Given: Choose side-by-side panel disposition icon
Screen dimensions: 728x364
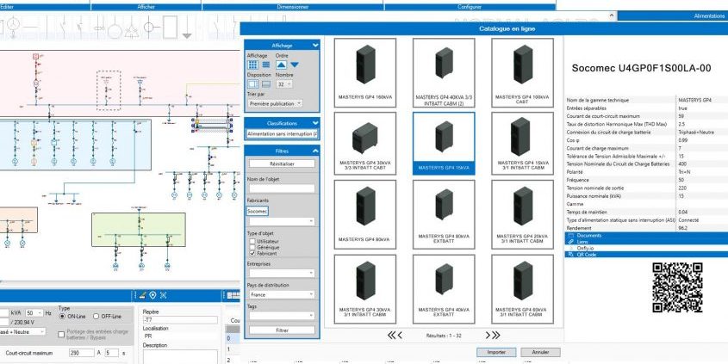Looking at the screenshot, I should coord(252,84).
